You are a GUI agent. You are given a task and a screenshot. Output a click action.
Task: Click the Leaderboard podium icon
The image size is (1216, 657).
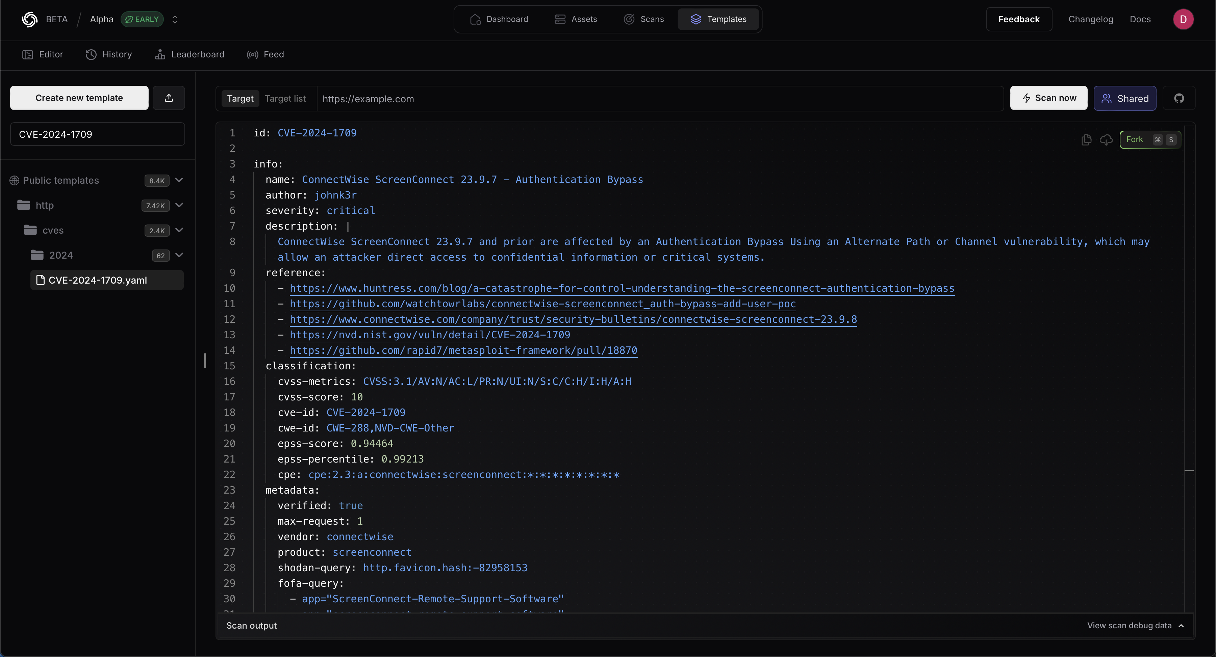[x=160, y=54]
